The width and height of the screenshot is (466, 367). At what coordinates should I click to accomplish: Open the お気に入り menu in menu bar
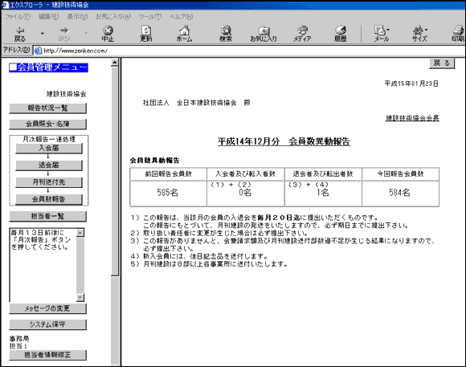(x=113, y=17)
